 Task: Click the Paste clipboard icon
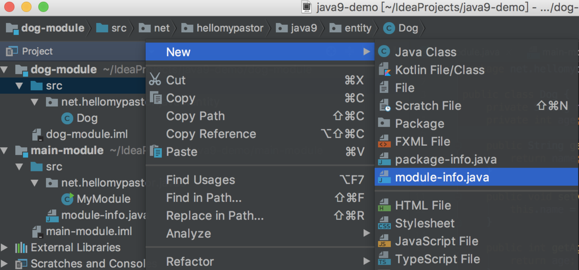tap(155, 152)
